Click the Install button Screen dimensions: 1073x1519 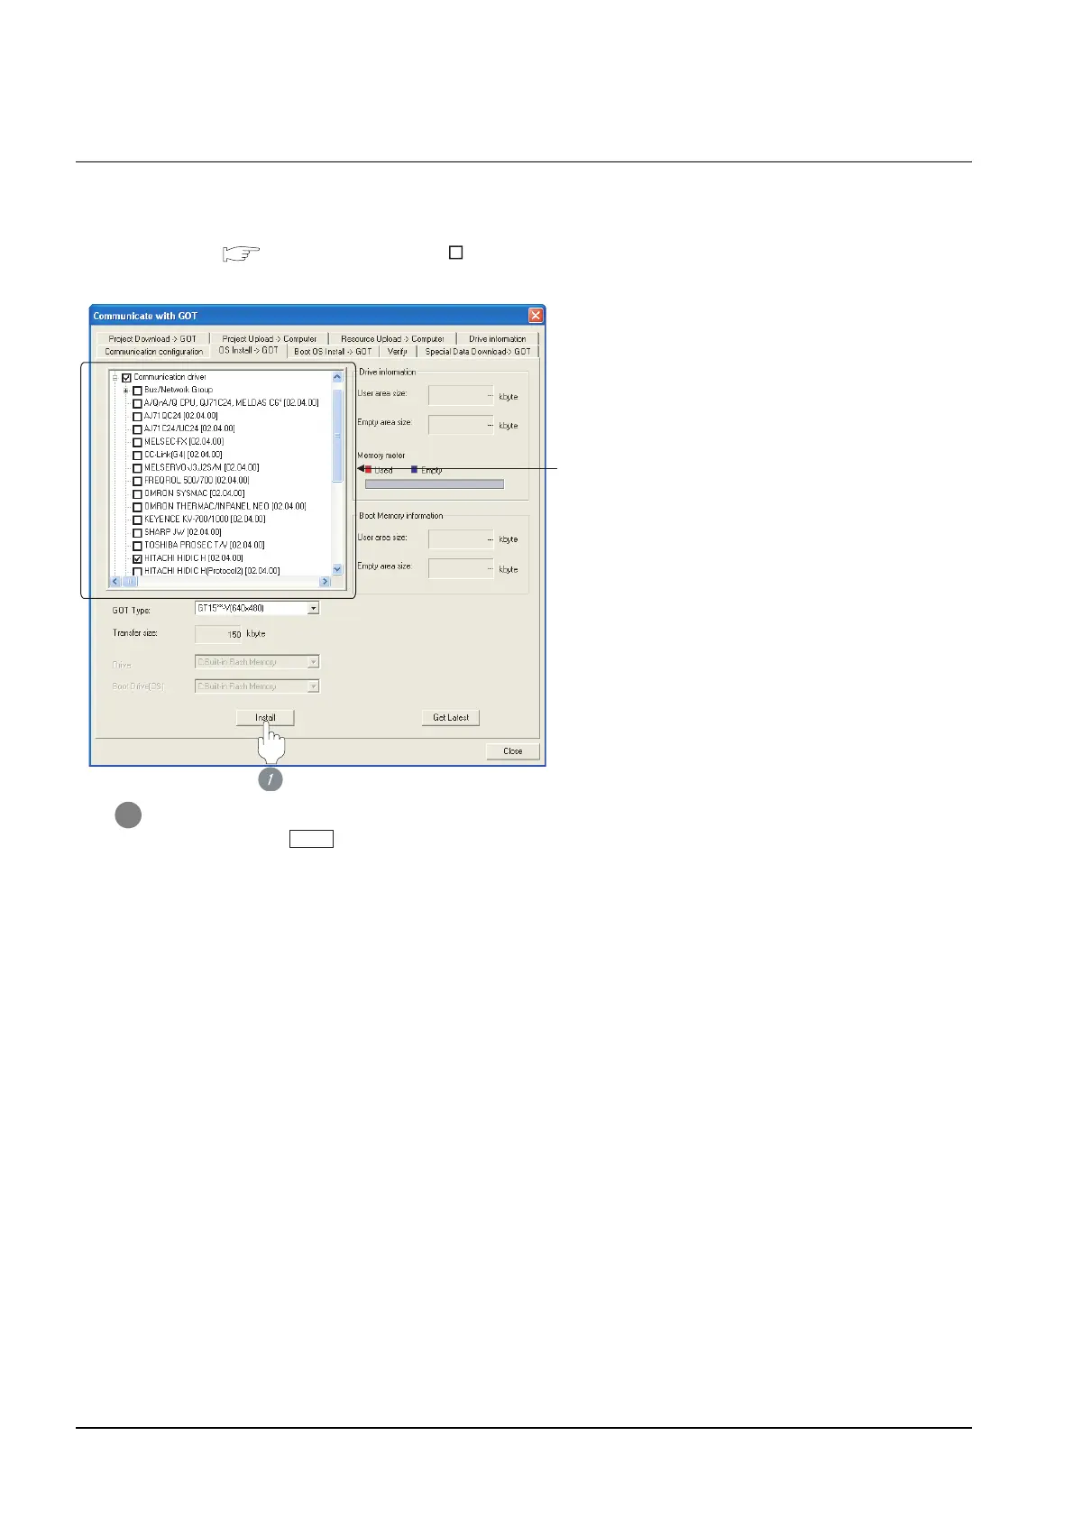pyautogui.click(x=265, y=718)
